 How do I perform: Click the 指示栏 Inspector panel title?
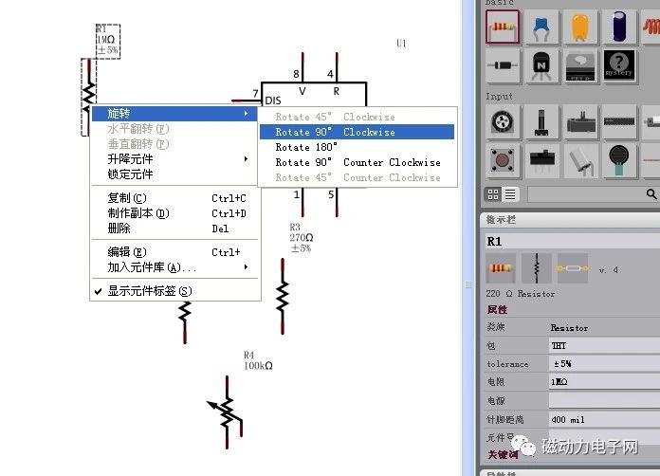pyautogui.click(x=501, y=220)
